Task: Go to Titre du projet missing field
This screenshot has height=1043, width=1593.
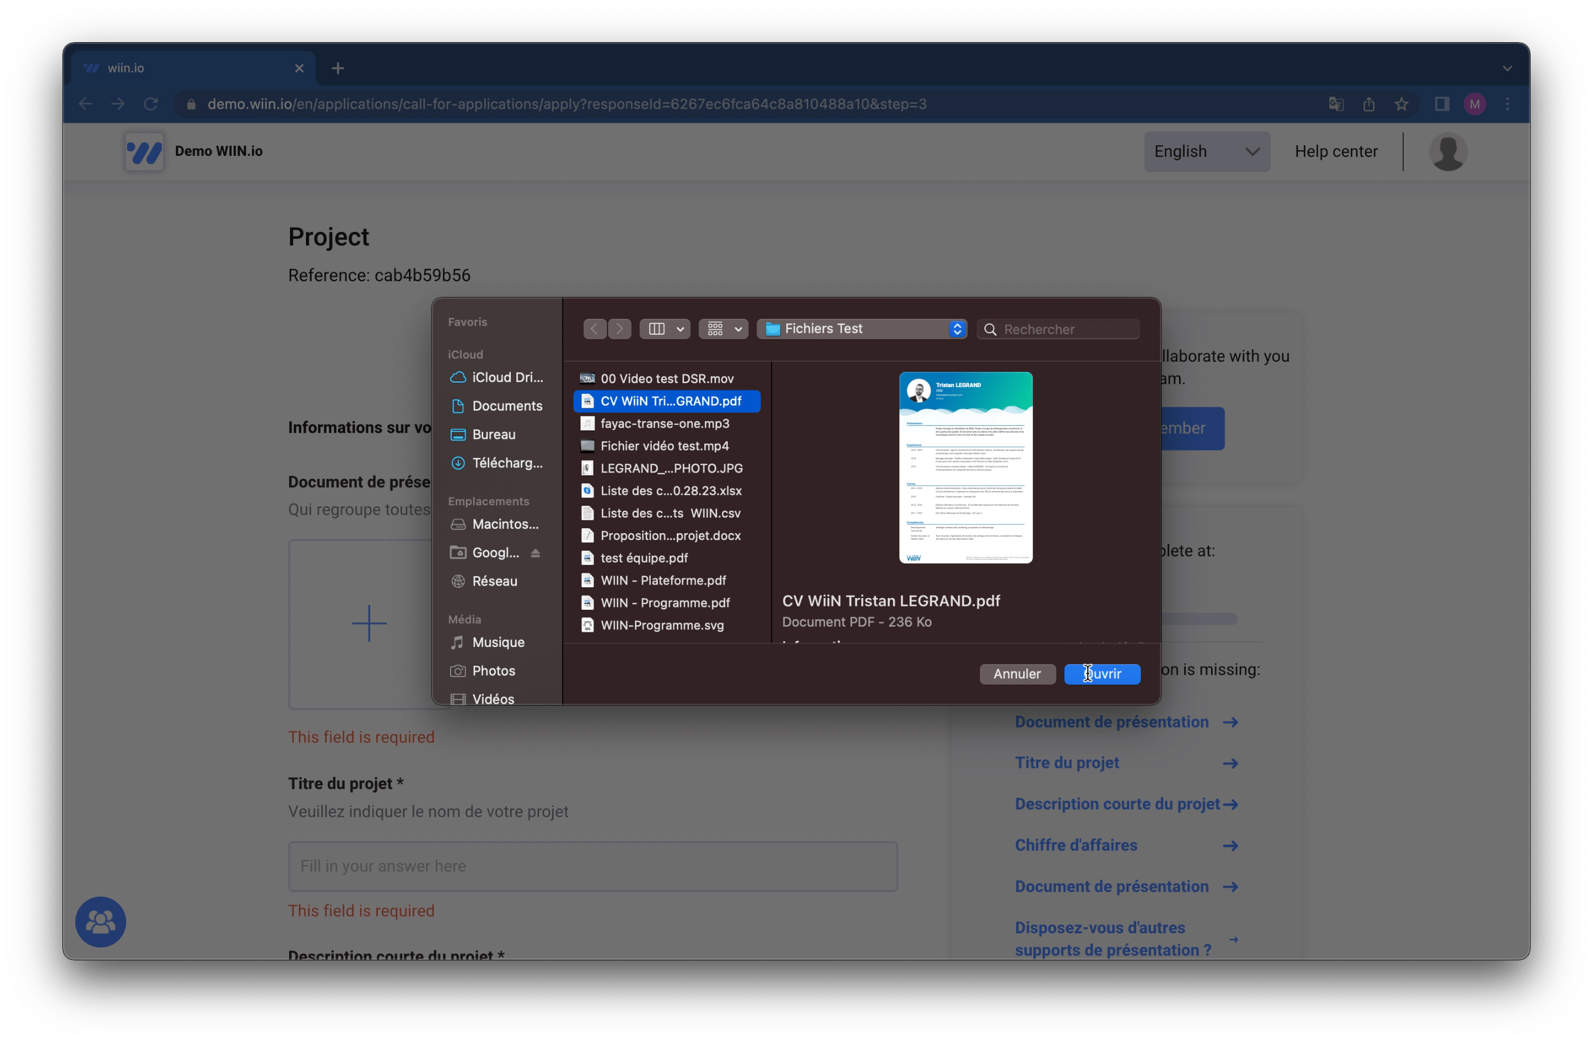Action: (1127, 763)
